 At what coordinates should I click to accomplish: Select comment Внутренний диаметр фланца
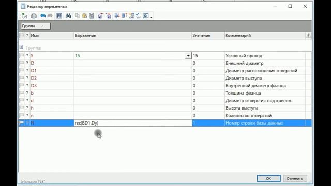click(255, 86)
